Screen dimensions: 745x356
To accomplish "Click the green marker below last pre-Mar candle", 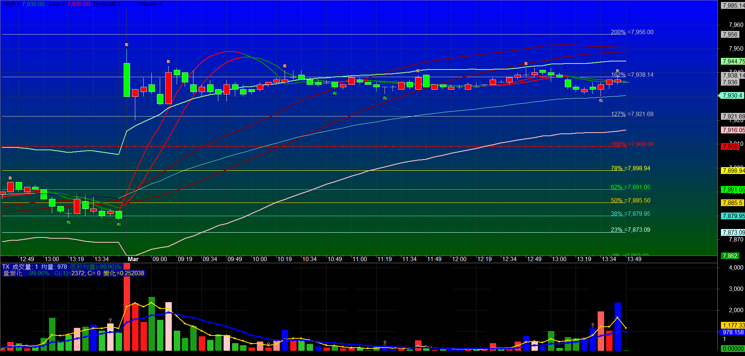I will click(x=118, y=224).
